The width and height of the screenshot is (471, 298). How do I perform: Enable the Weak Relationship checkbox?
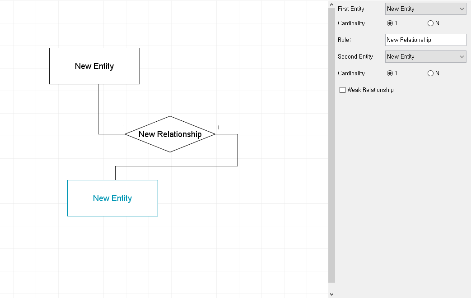[342, 90]
